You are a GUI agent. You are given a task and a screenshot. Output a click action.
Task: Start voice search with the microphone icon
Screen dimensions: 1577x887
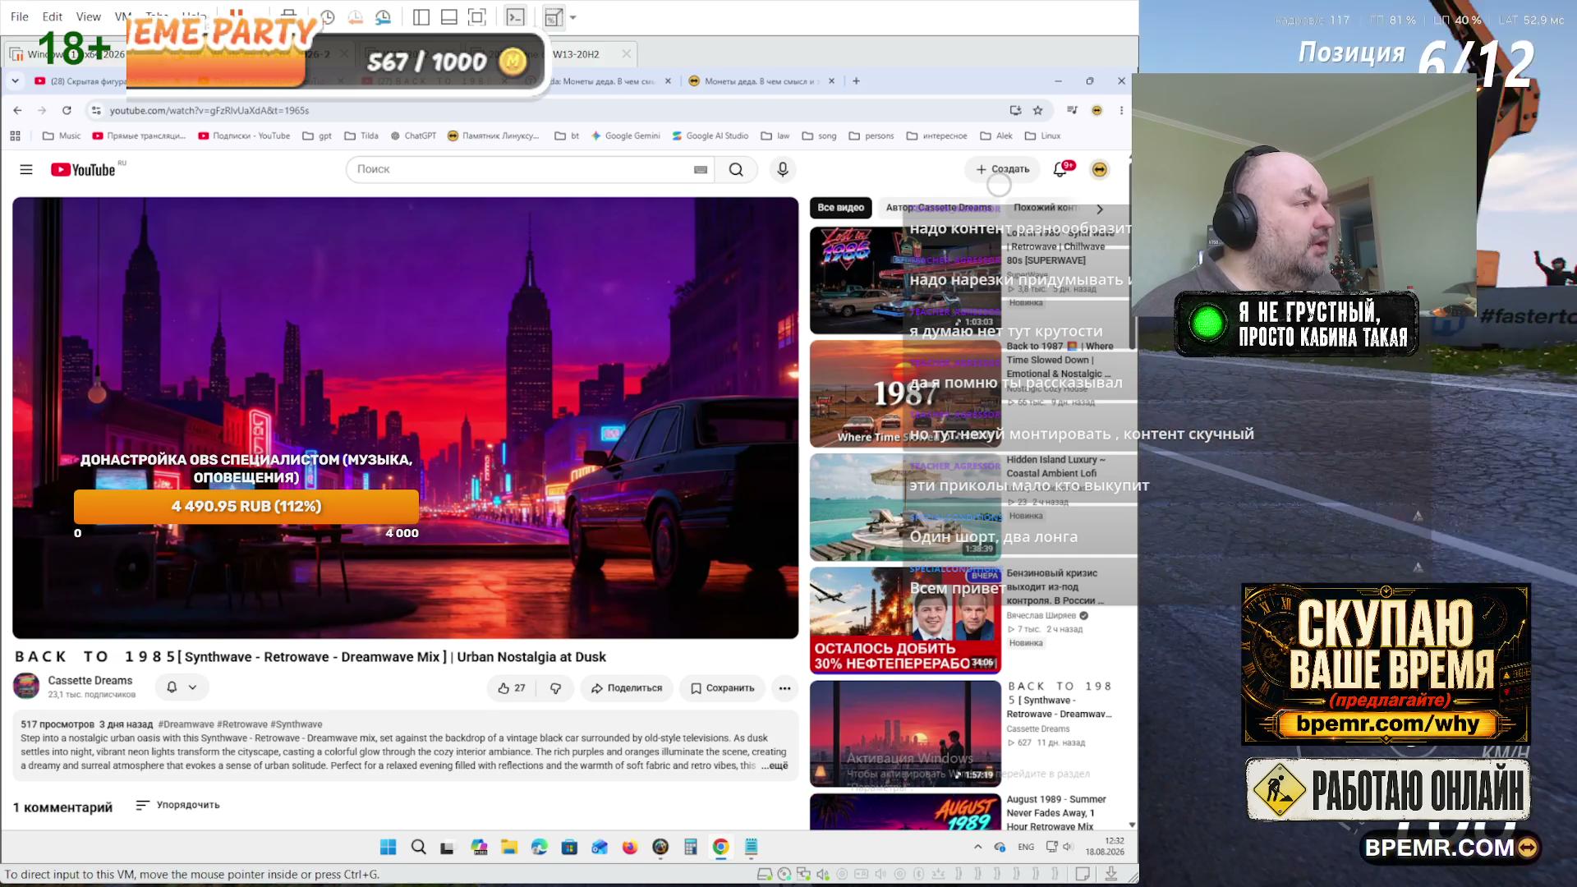point(783,169)
